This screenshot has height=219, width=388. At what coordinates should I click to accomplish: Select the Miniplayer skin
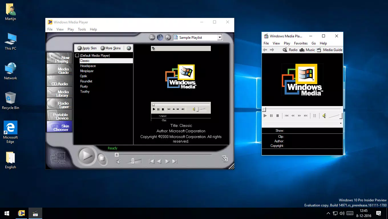point(87,71)
